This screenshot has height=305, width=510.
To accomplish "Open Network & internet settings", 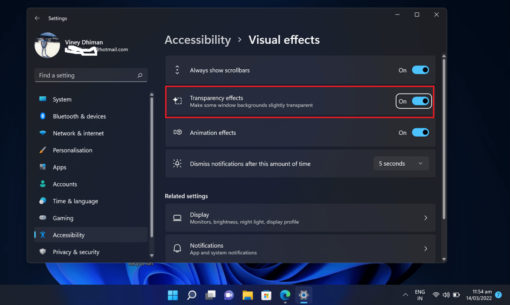I will [78, 133].
